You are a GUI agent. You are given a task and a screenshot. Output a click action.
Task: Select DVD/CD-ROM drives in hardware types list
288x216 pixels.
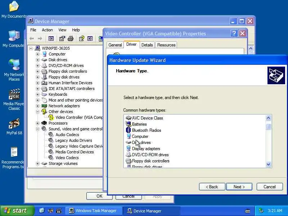point(147,155)
